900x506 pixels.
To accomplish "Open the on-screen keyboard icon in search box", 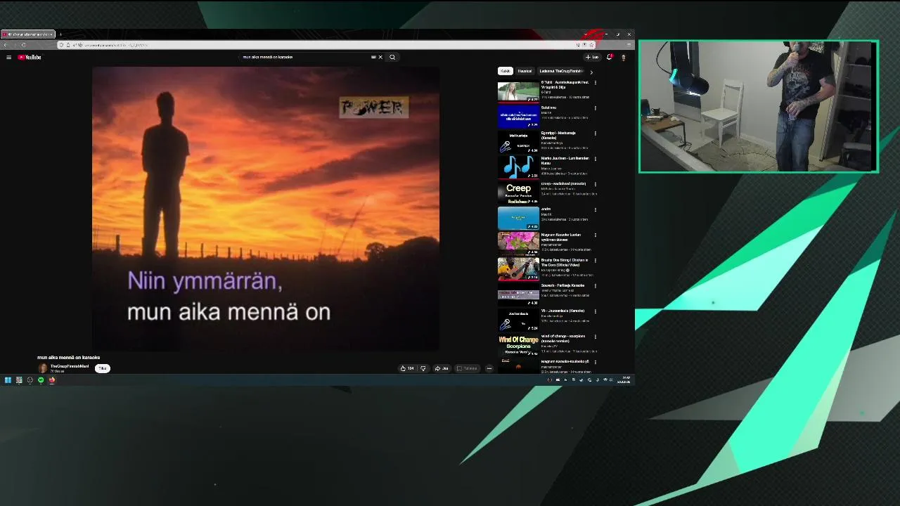I will (x=373, y=58).
